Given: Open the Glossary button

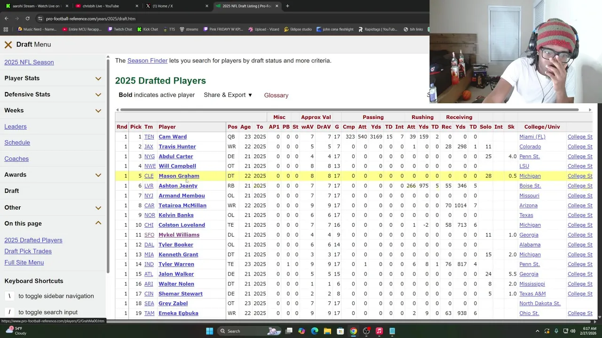Looking at the screenshot, I should click(276, 95).
